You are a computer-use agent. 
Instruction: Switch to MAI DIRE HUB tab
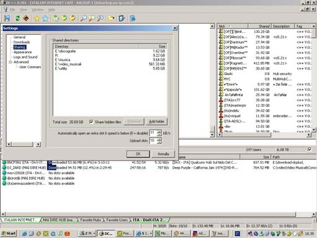[x=58, y=220]
